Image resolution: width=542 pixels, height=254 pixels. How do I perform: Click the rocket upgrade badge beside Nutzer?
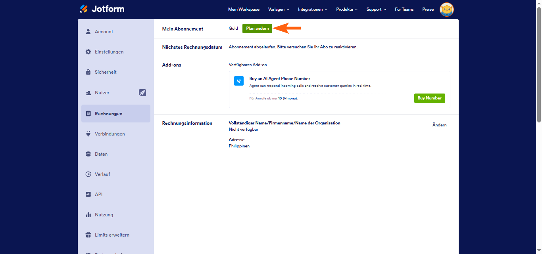pyautogui.click(x=142, y=93)
